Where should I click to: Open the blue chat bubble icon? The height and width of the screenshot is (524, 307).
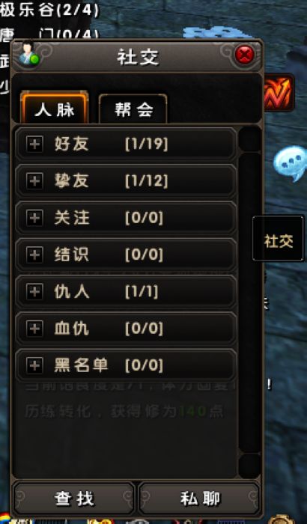(x=291, y=164)
